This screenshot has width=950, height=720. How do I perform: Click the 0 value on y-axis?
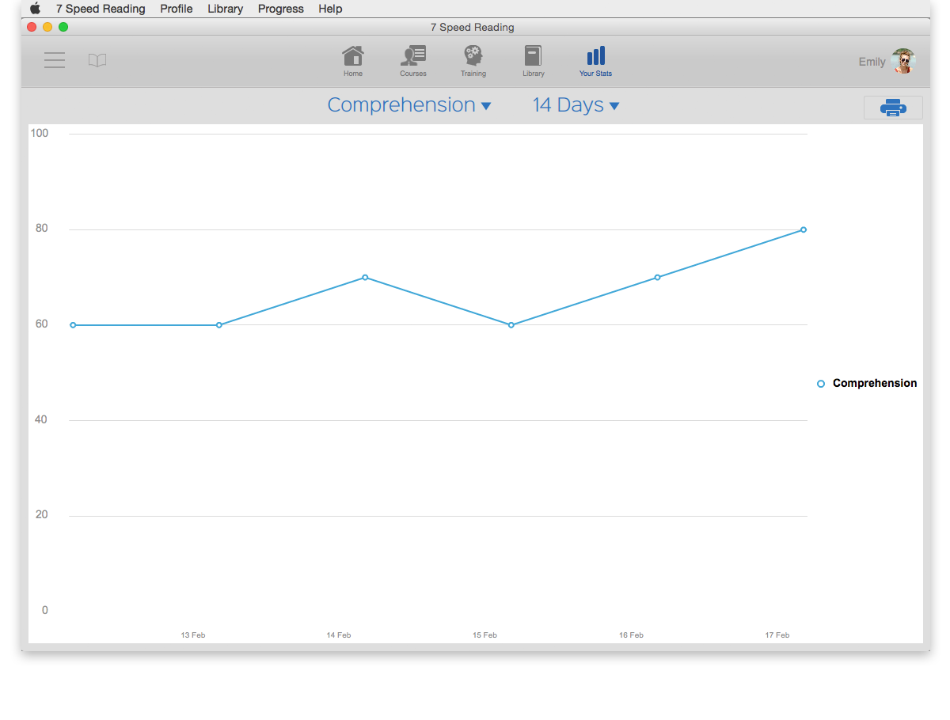tap(44, 610)
